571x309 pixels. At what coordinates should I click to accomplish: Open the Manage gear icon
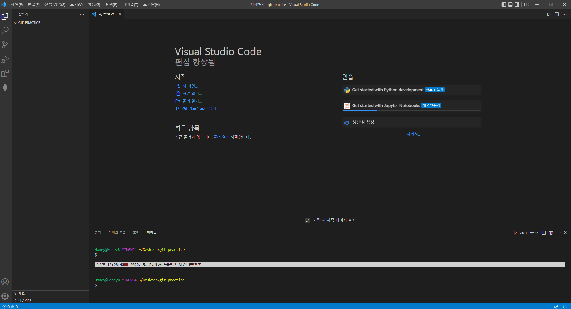5,296
